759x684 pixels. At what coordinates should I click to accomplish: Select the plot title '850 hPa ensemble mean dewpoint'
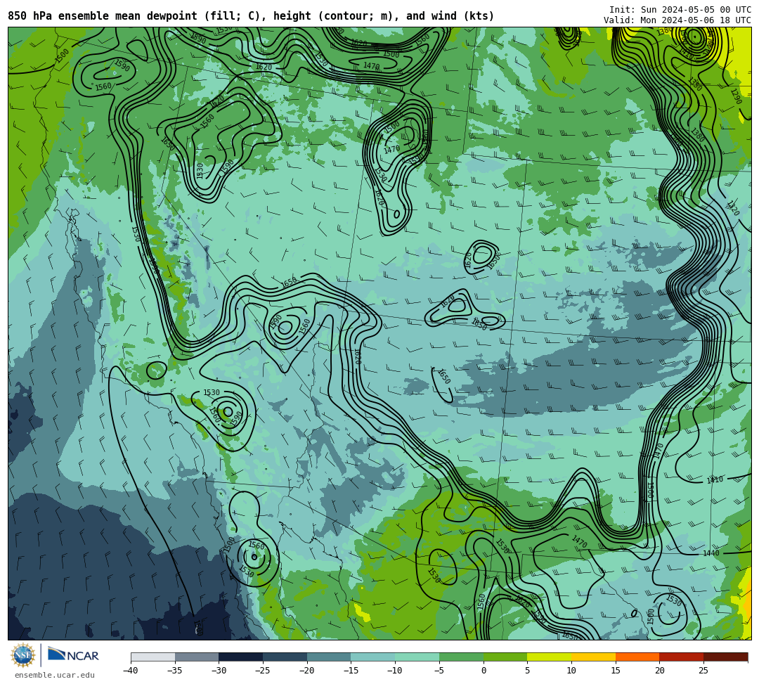click(x=103, y=16)
